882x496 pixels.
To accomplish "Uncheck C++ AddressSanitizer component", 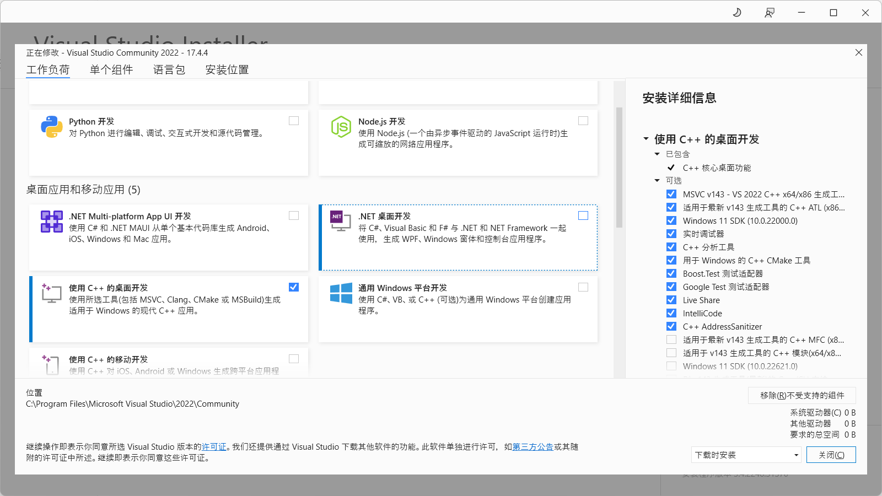I will click(671, 326).
